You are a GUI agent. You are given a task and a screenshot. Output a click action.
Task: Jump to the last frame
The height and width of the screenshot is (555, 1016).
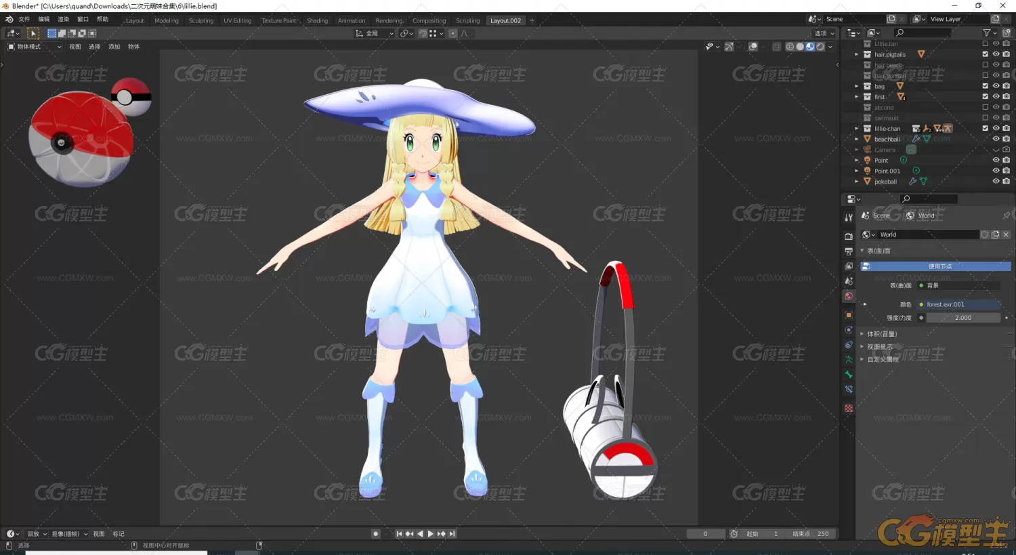coord(452,534)
